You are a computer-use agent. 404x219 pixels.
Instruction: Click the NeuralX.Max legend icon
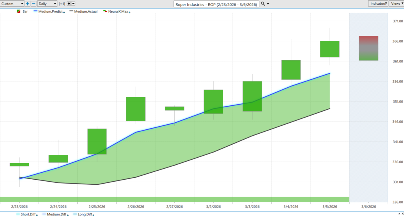pyautogui.click(x=105, y=11)
